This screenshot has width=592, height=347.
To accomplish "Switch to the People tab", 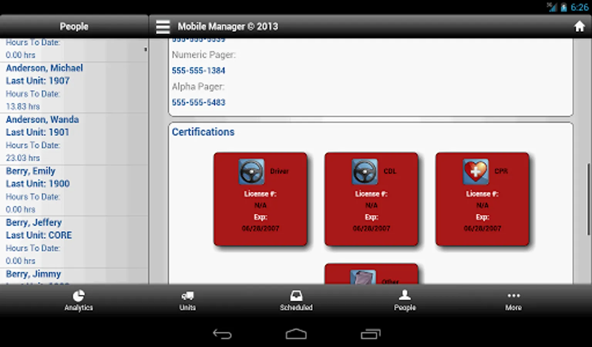I will 405,300.
